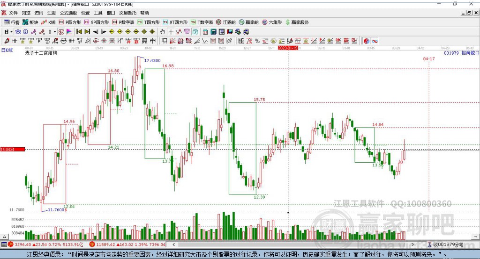Open the 公式选股 menu
Screen dimensions: 480x259
click(x=68, y=13)
